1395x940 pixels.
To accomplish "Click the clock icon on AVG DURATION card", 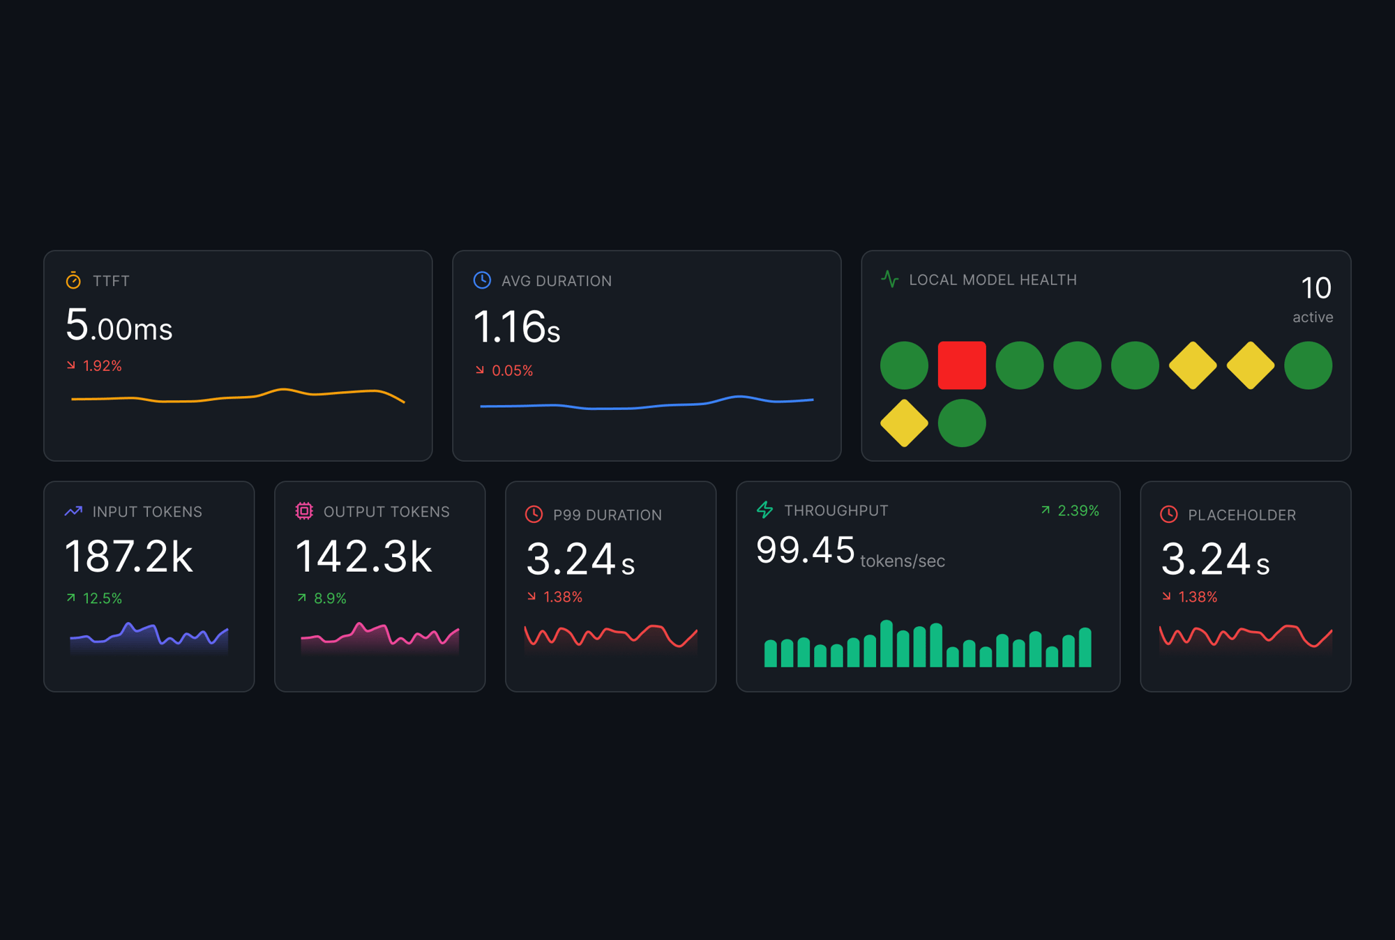I will coord(481,280).
